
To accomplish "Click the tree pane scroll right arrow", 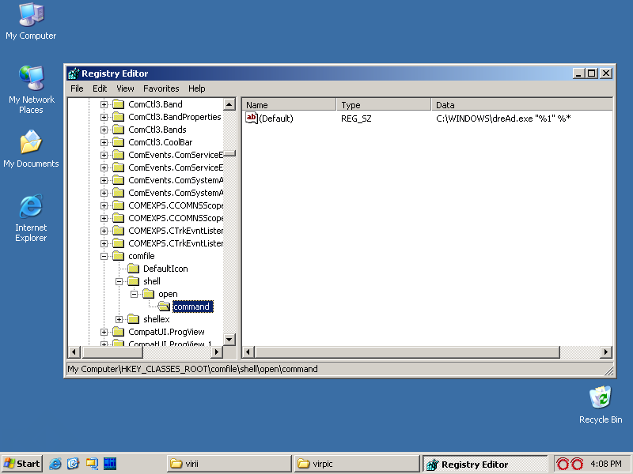I will point(217,352).
